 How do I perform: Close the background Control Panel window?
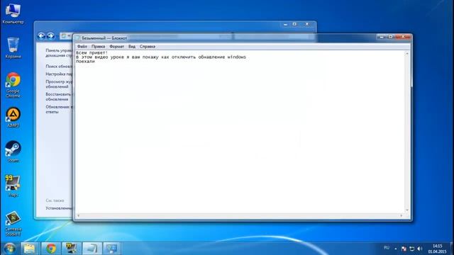307,24
